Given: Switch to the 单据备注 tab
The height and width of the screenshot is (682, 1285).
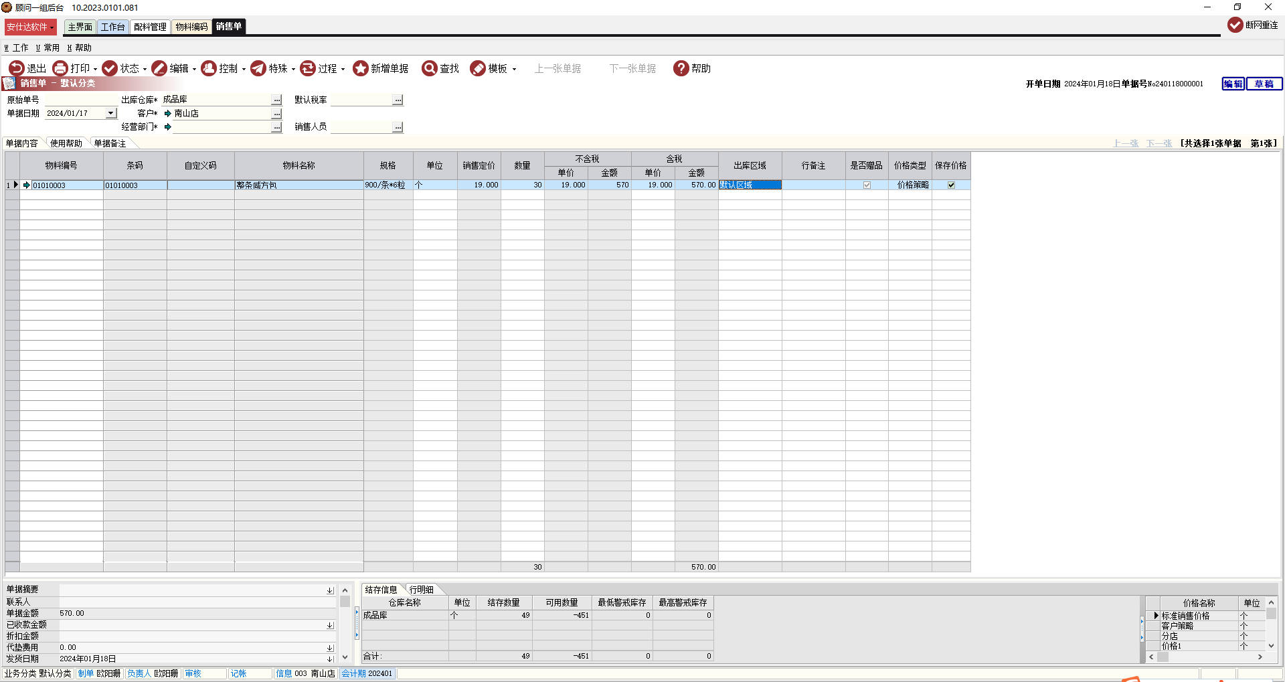Looking at the screenshot, I should click(x=110, y=143).
